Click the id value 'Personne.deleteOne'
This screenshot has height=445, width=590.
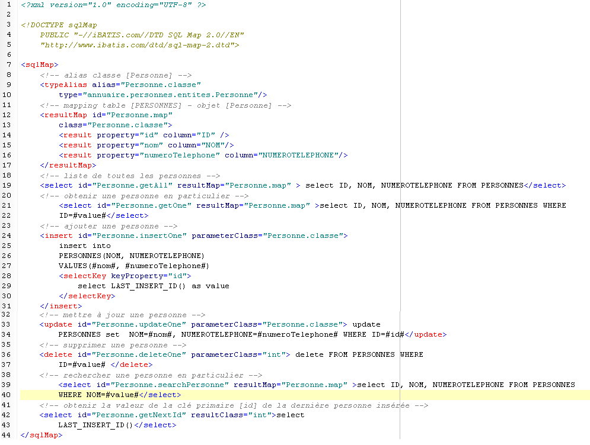[x=139, y=355]
